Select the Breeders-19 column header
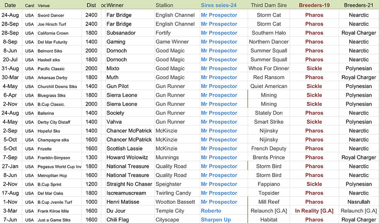 tap(314, 5)
